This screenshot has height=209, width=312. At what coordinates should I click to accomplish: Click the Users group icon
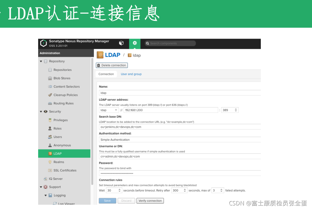pyautogui.click(x=50, y=137)
